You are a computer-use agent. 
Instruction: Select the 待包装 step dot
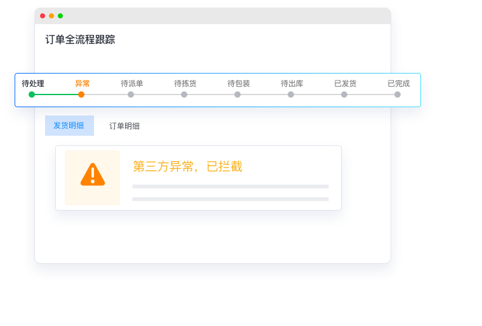[x=238, y=95]
